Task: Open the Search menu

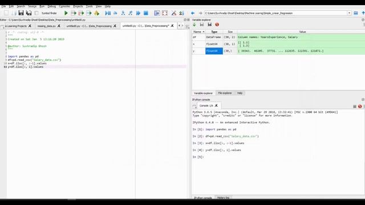Action: (21, 6)
